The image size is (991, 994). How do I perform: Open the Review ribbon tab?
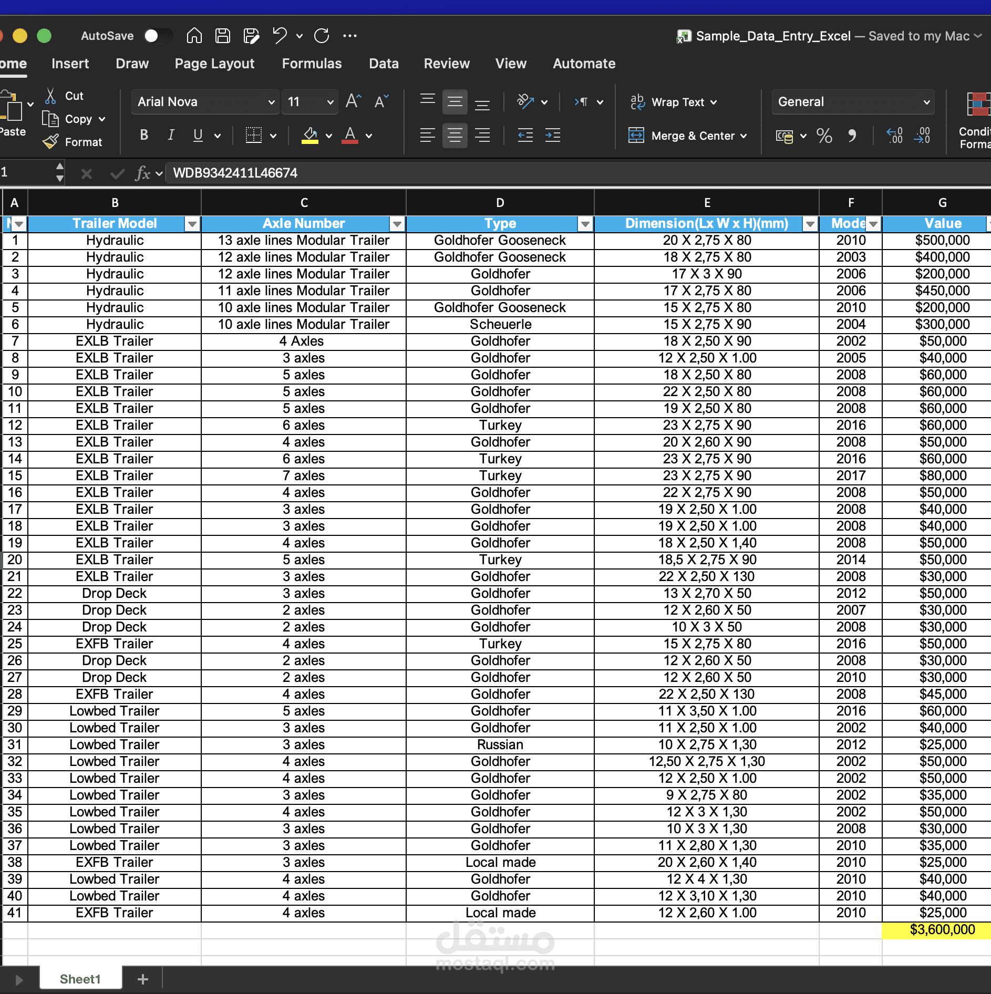point(447,64)
